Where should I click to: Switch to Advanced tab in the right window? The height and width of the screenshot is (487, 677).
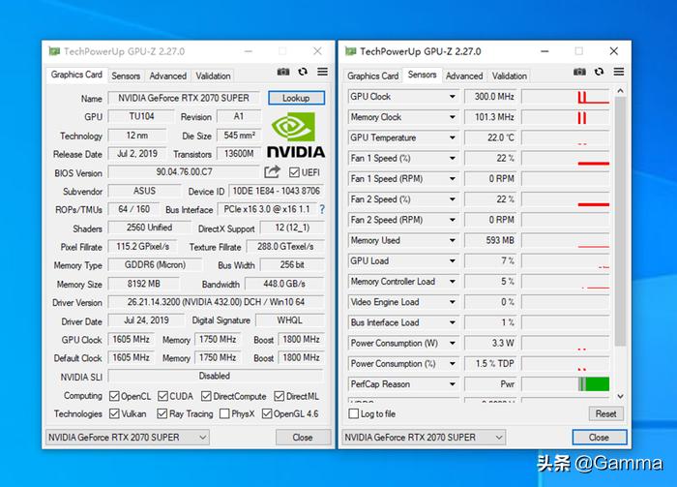point(464,76)
